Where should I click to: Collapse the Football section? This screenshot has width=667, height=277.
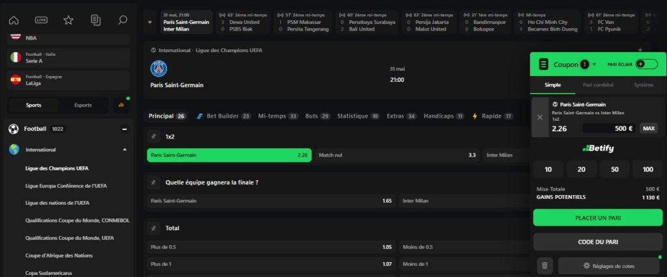pyautogui.click(x=124, y=129)
